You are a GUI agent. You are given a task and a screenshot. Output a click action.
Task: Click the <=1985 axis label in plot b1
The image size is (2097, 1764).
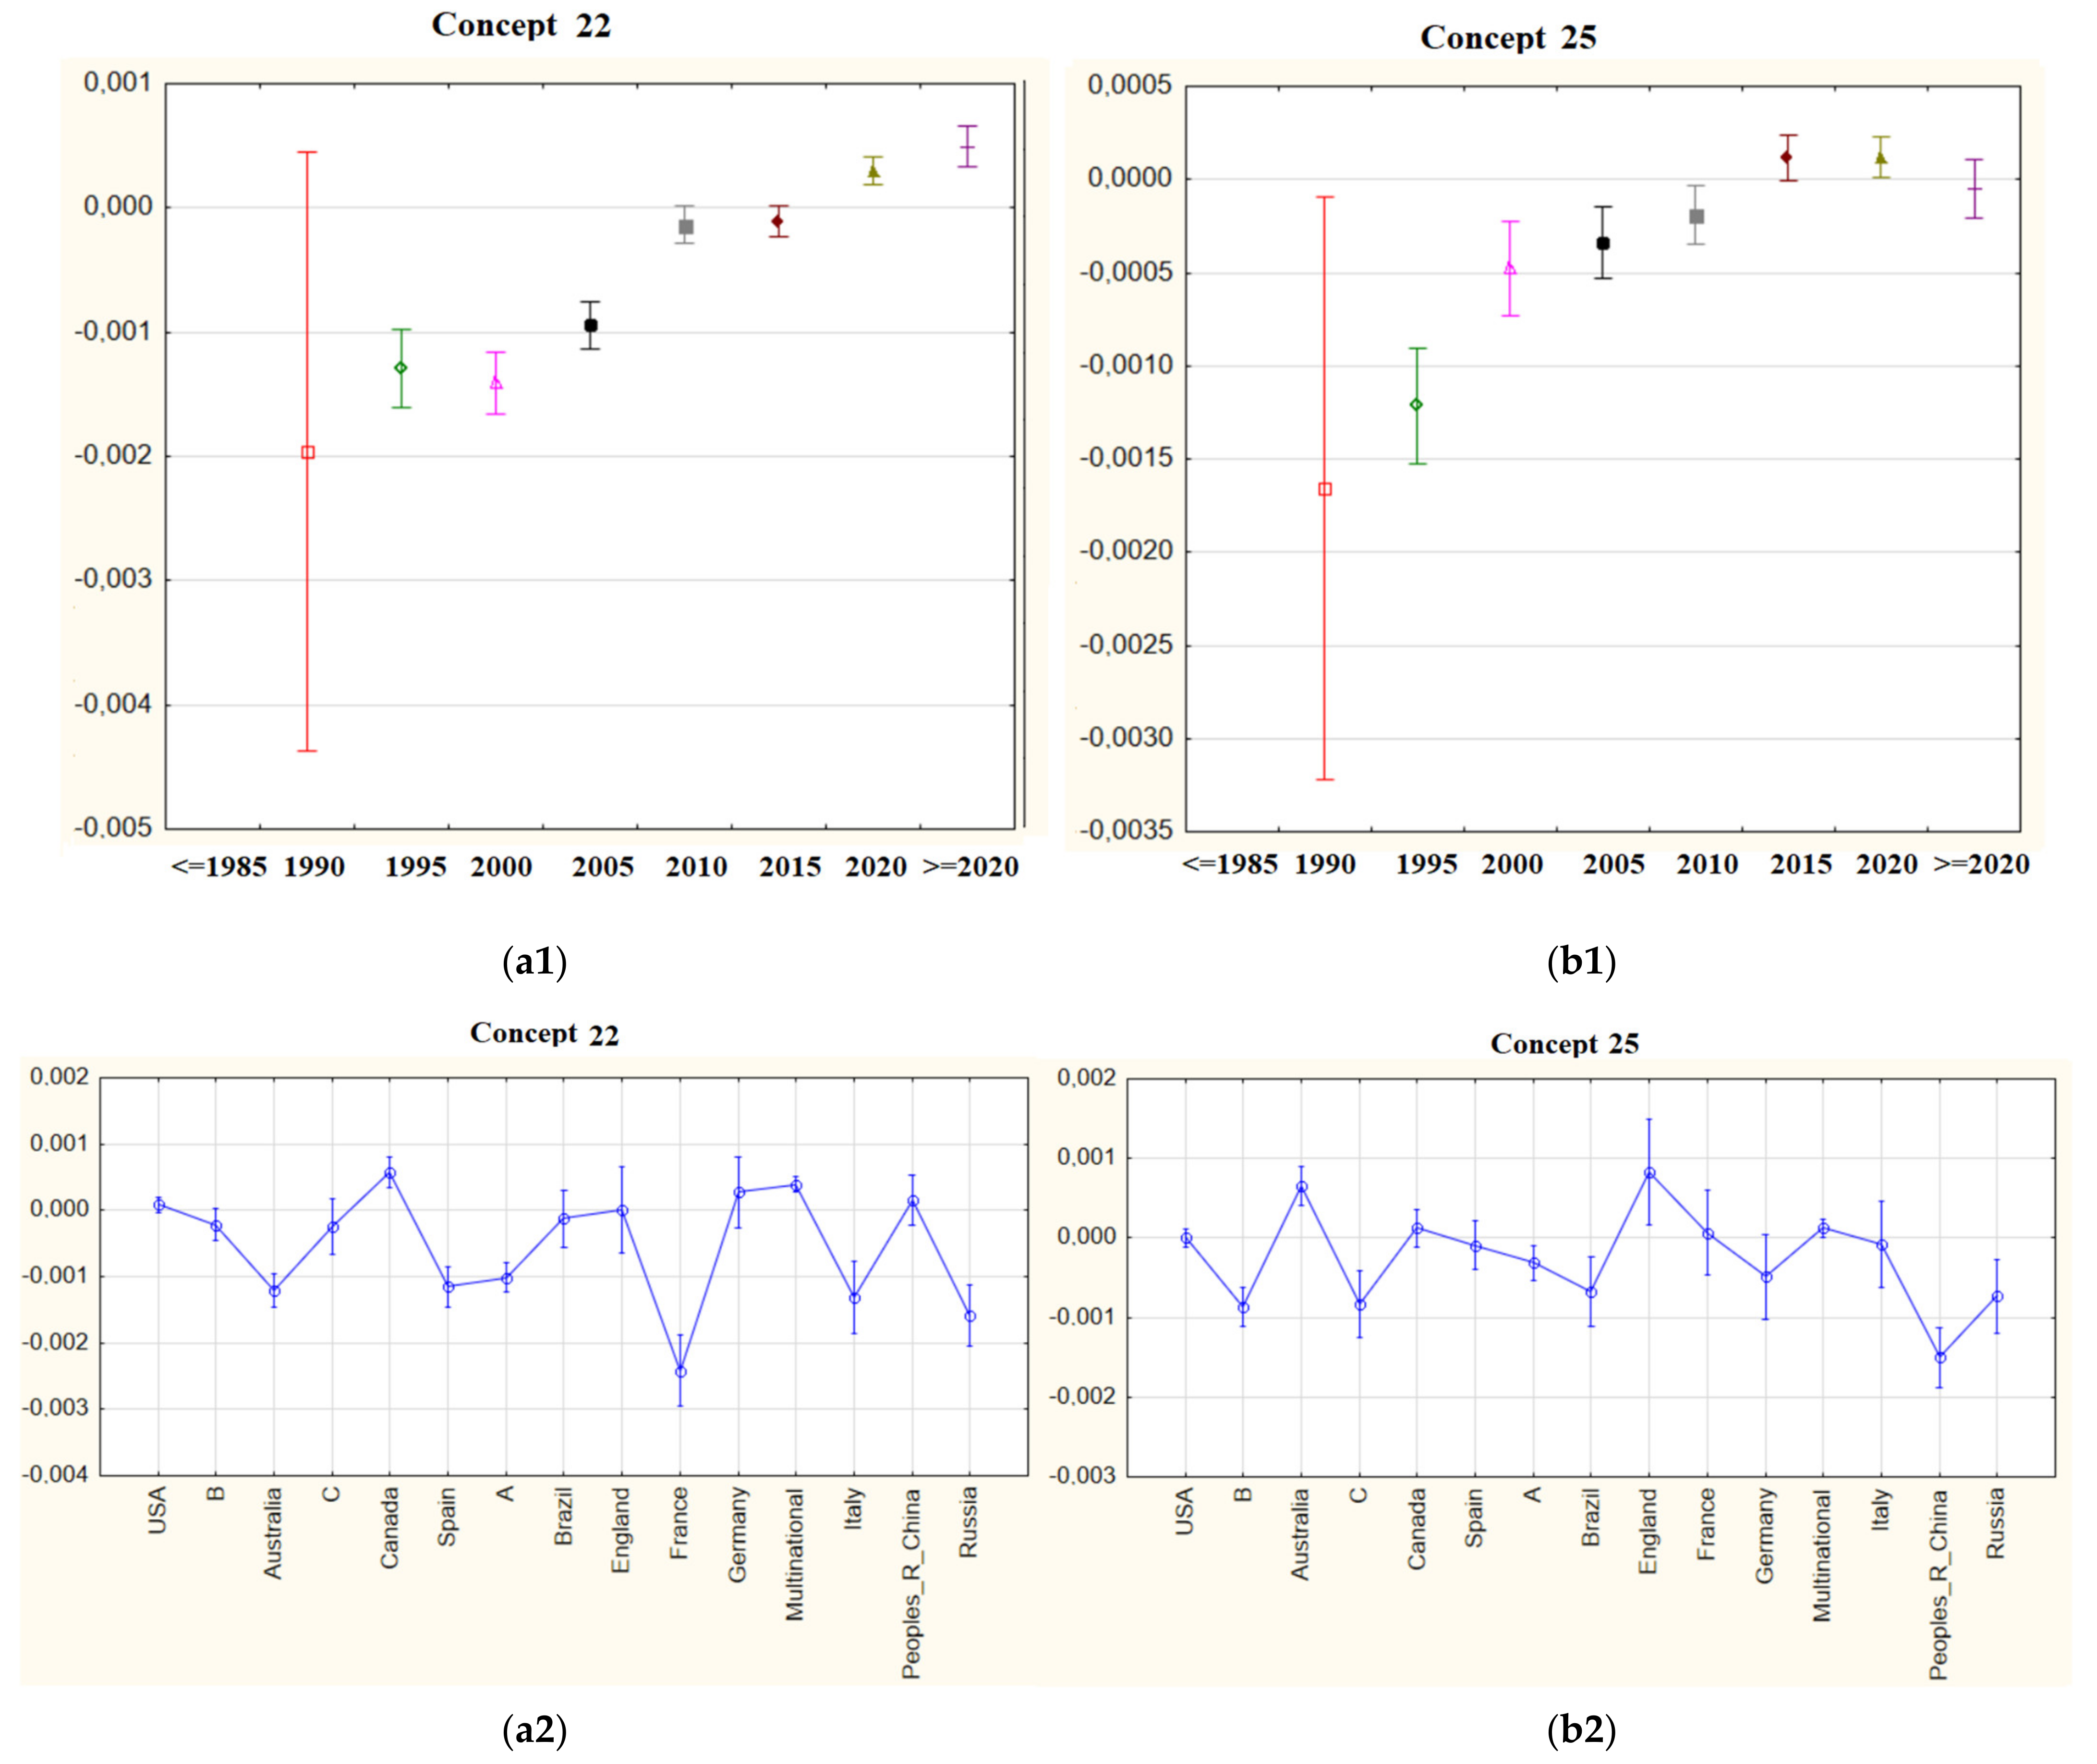1230,864
